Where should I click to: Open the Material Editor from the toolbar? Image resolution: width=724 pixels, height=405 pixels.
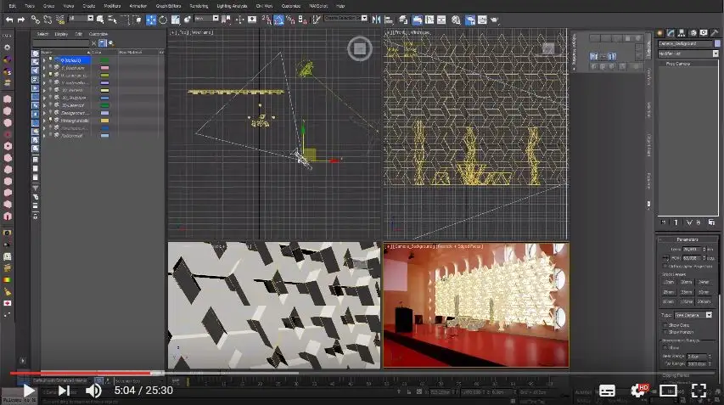point(456,20)
